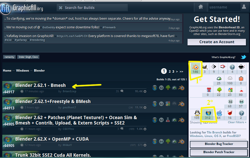The height and width of the screenshot is (158, 250).
Task: Open the http://t.co/L5oGPLCH link
Action: [72, 36]
